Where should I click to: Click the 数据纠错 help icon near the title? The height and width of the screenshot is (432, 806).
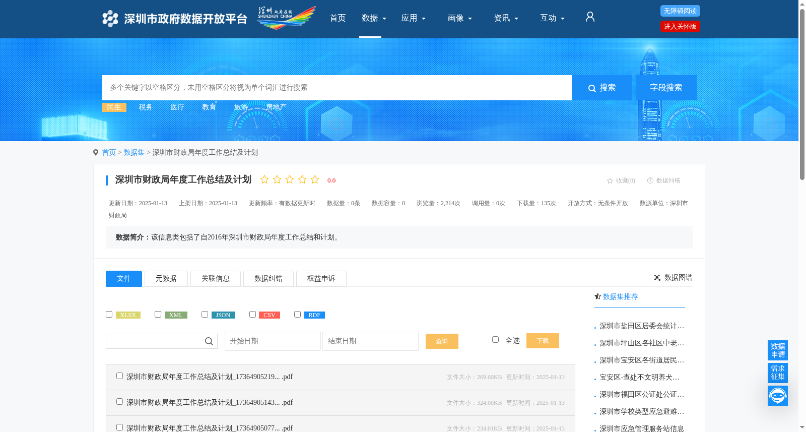pos(650,180)
